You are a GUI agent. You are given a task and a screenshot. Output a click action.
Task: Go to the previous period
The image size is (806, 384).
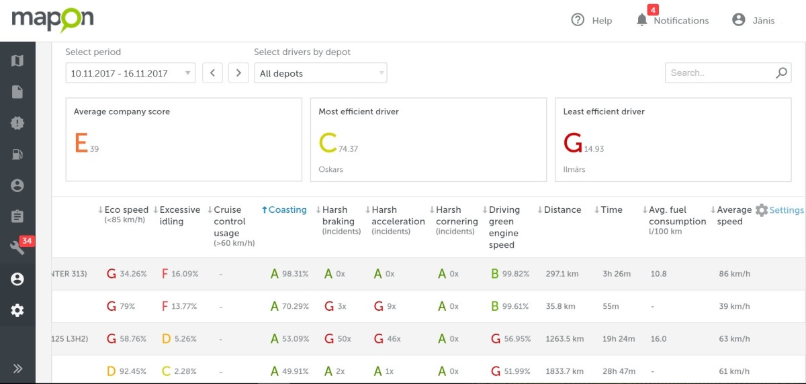[x=212, y=73]
